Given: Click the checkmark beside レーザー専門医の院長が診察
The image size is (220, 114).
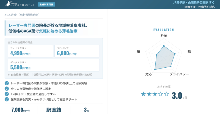Looking at the screenshot, I should (7, 83).
